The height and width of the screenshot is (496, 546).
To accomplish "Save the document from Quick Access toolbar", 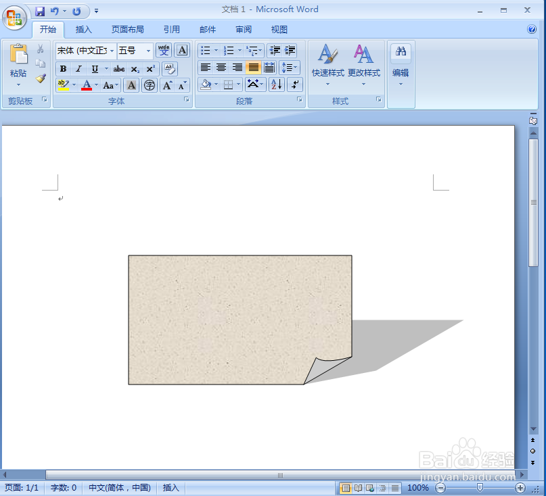I will point(40,11).
